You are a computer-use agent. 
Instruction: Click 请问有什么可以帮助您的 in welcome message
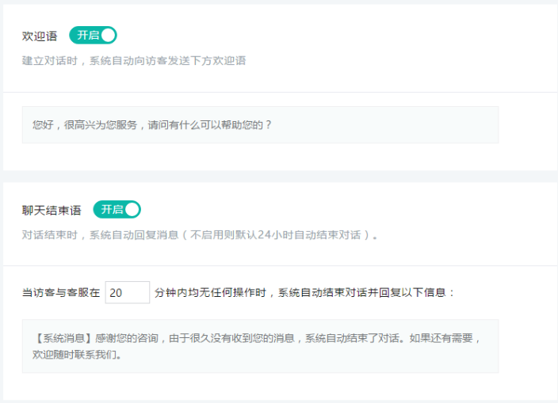coord(214,125)
